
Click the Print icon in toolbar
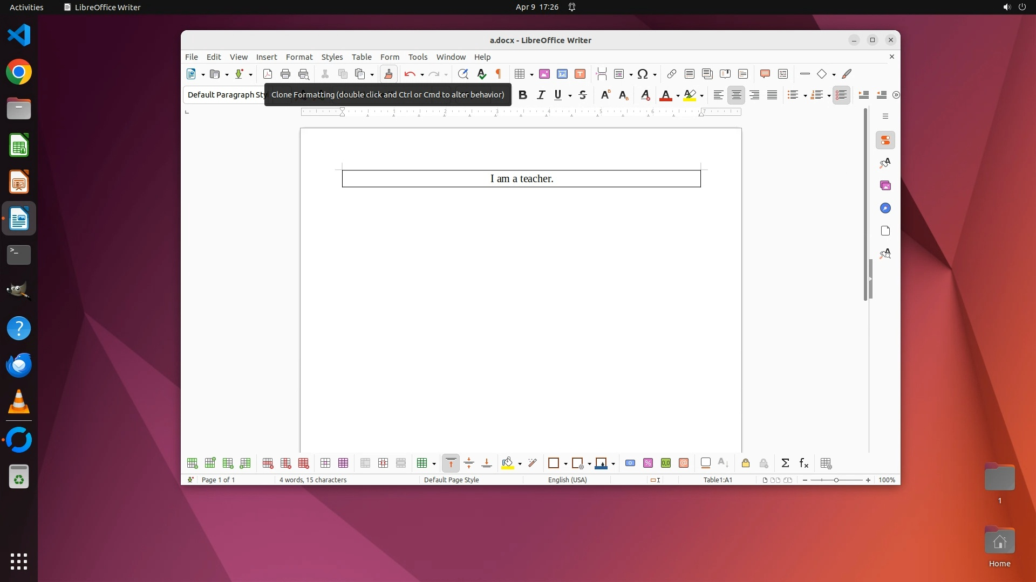(x=285, y=74)
